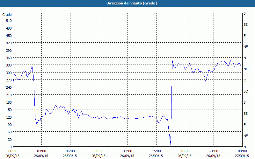The image size is (255, 159).
Task: Select the 510 y-axis tick label
Action: (9, 21)
